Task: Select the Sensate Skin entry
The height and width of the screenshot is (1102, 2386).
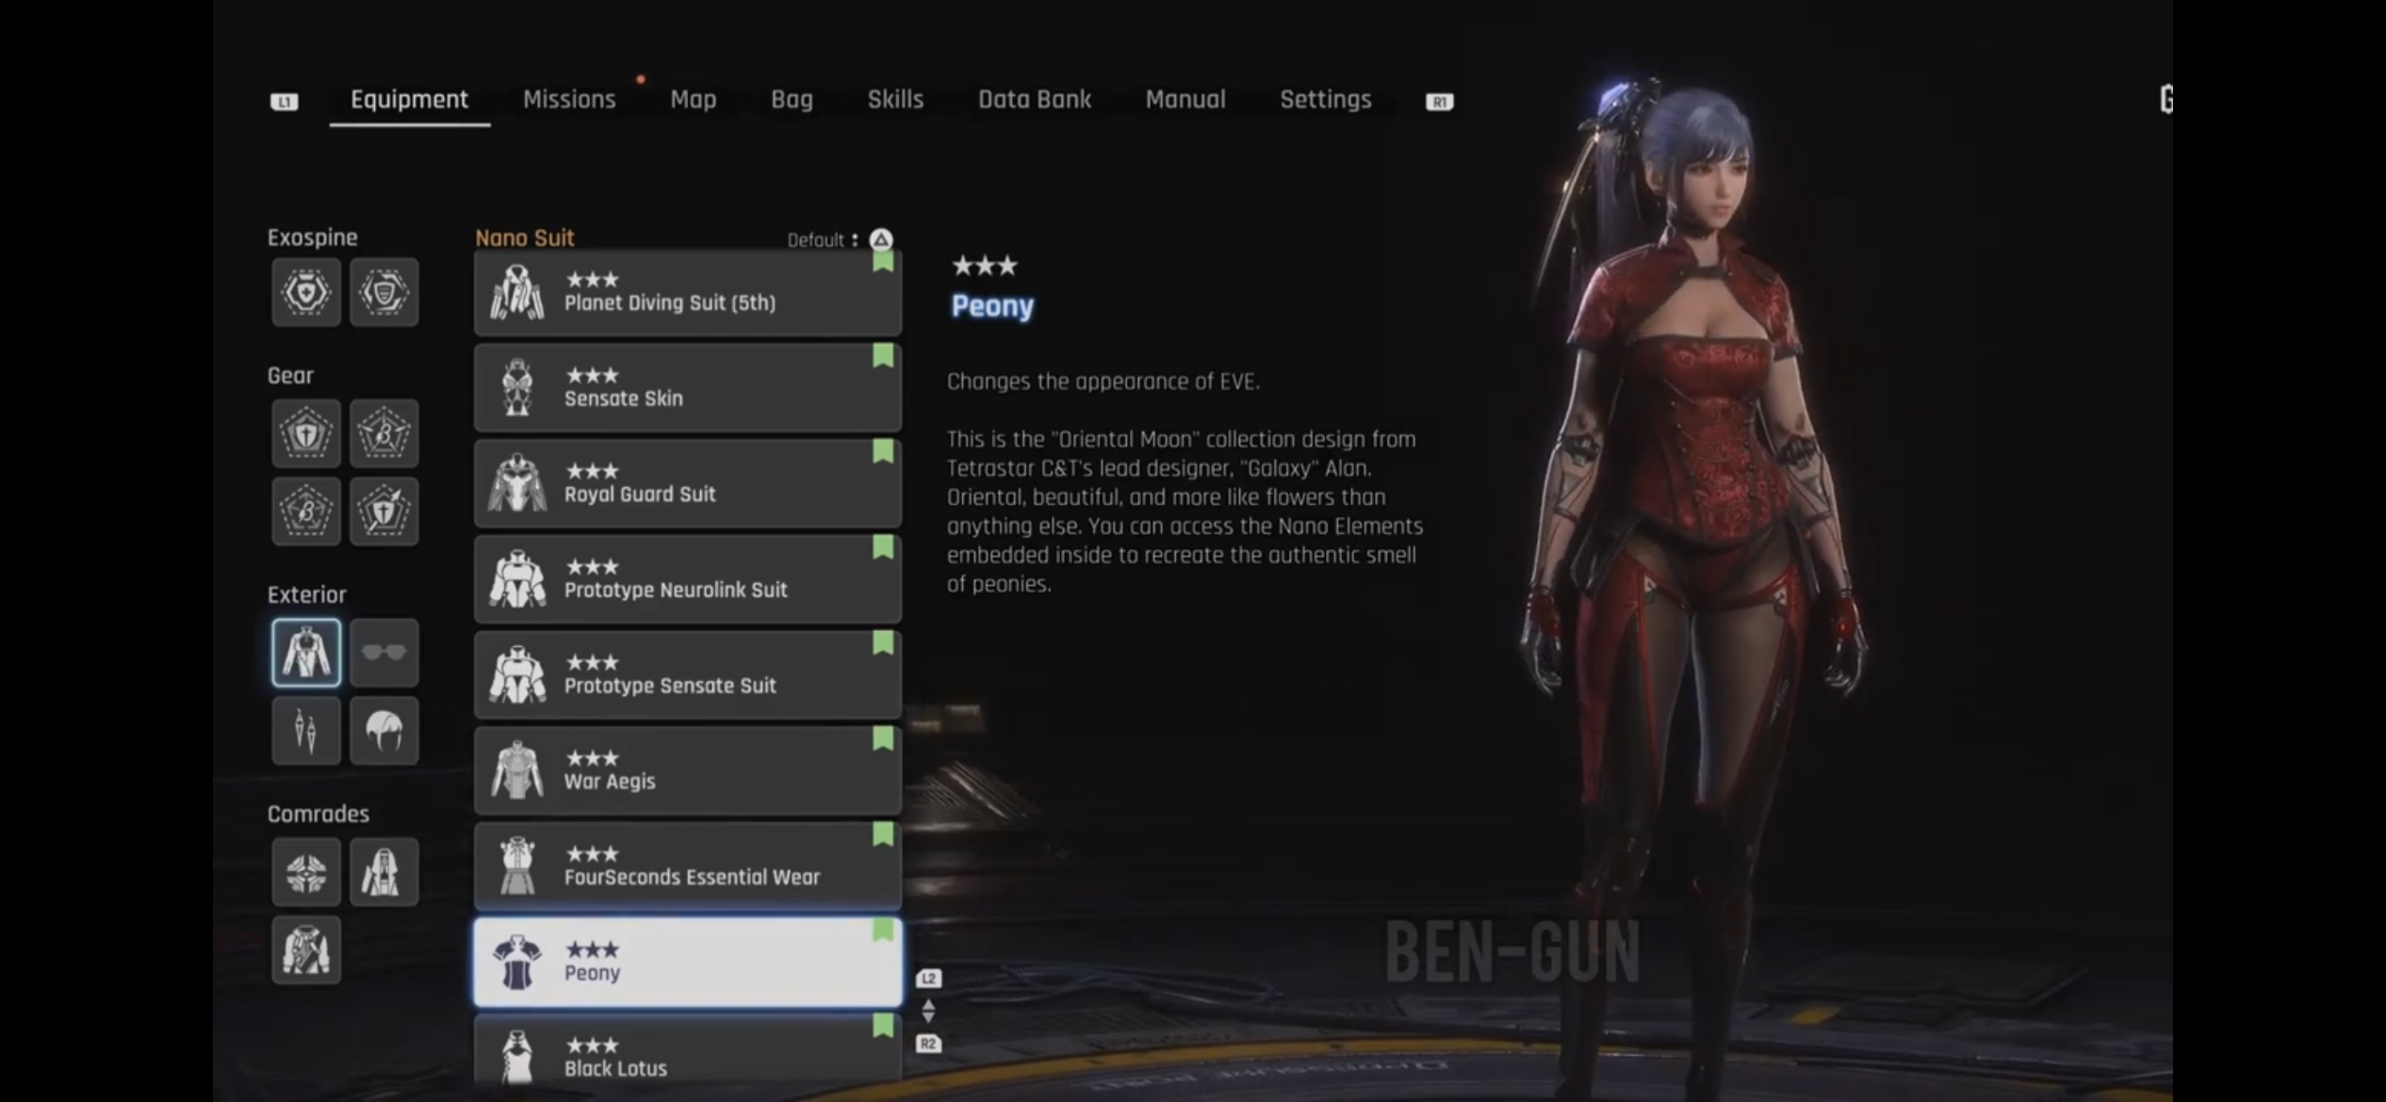Action: tap(688, 387)
